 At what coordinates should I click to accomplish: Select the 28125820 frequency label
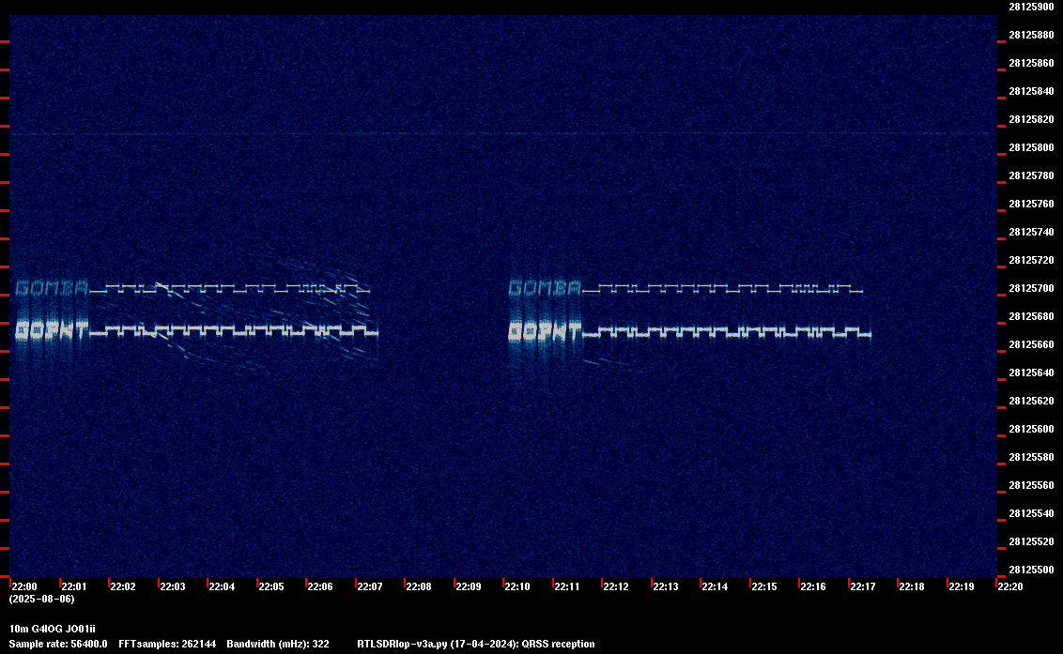coord(1032,119)
